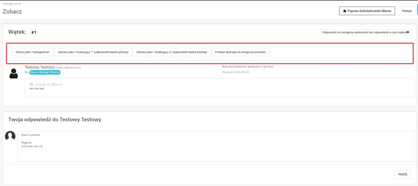This screenshot has width=418, height=186.
Task: Click the employee avatar beside the reply box
Action: pyautogui.click(x=10, y=136)
